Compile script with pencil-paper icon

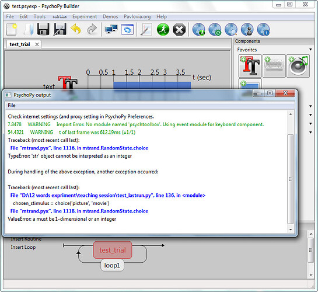146,30
